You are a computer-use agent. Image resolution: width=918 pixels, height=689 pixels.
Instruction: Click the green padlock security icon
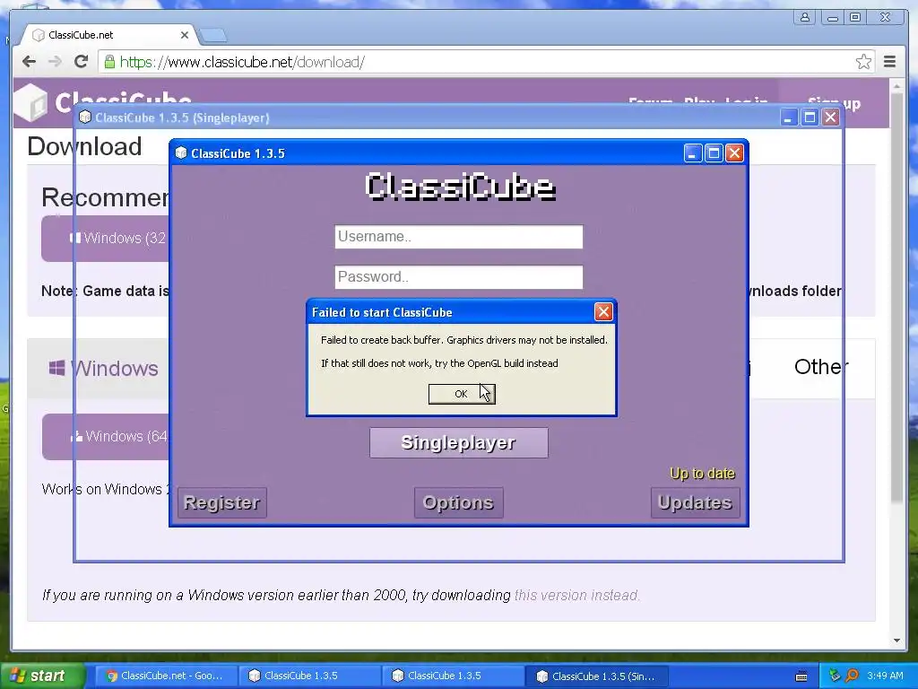tap(109, 62)
